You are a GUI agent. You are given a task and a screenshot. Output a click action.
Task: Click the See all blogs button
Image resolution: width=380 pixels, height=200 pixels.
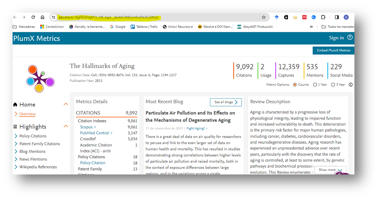coord(226,102)
